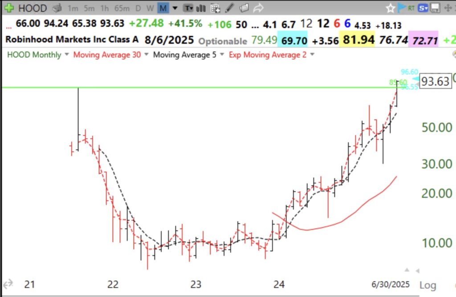Click the 8/6/2025 date text
This screenshot has width=456, height=297.
coord(169,40)
